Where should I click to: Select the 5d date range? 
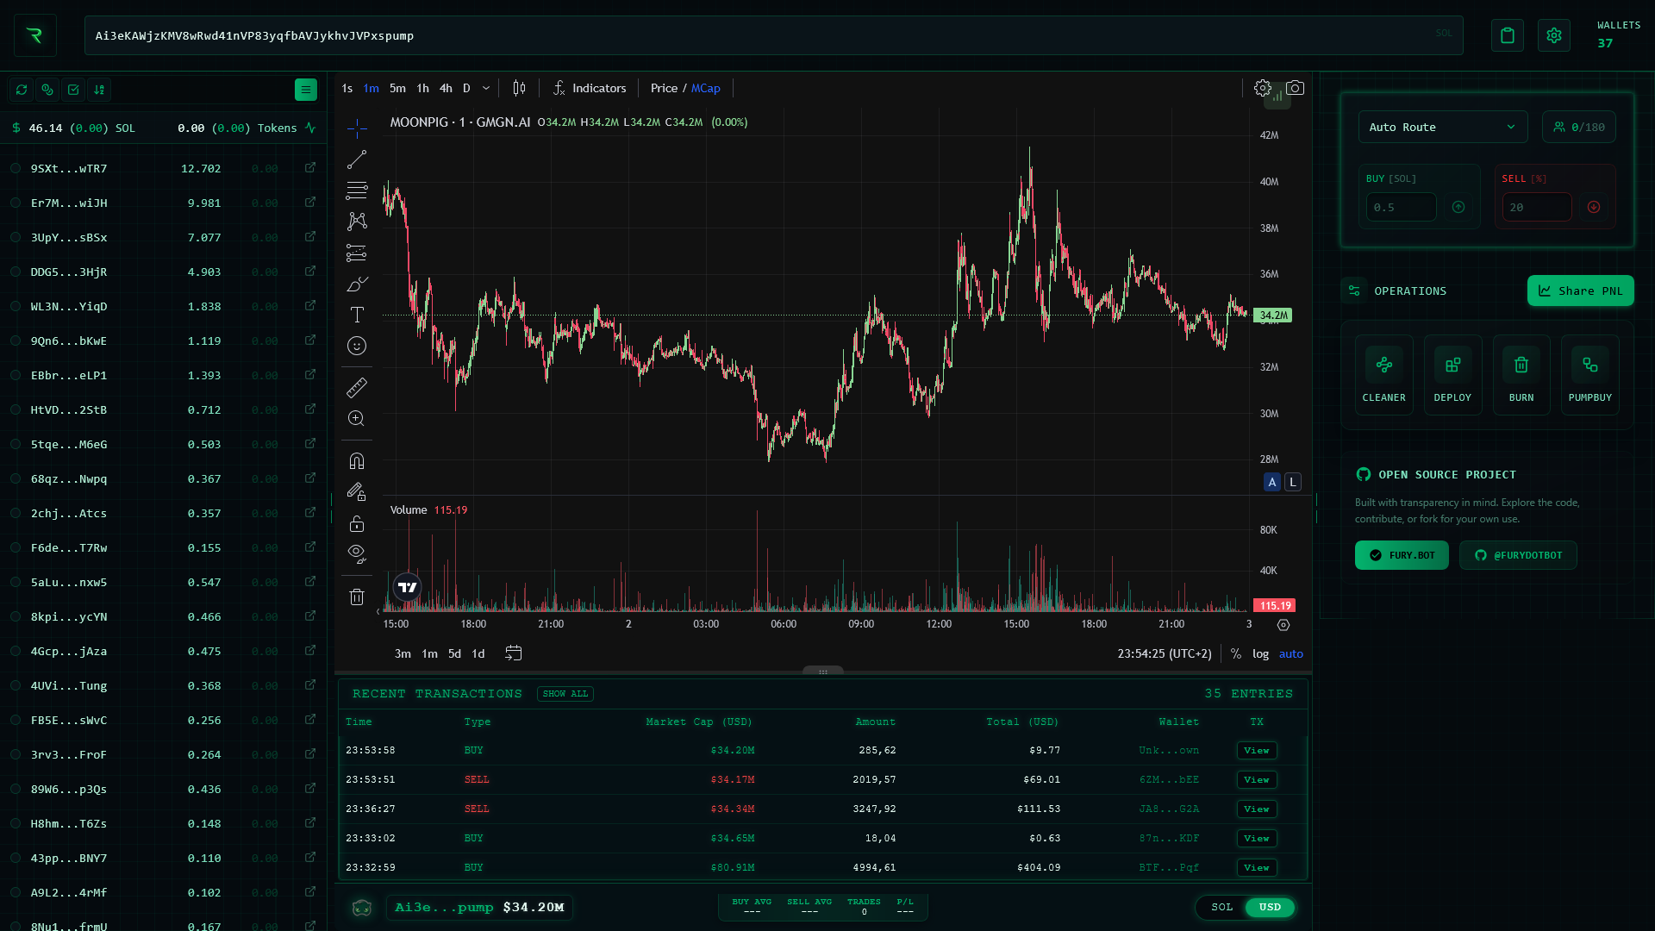454,653
